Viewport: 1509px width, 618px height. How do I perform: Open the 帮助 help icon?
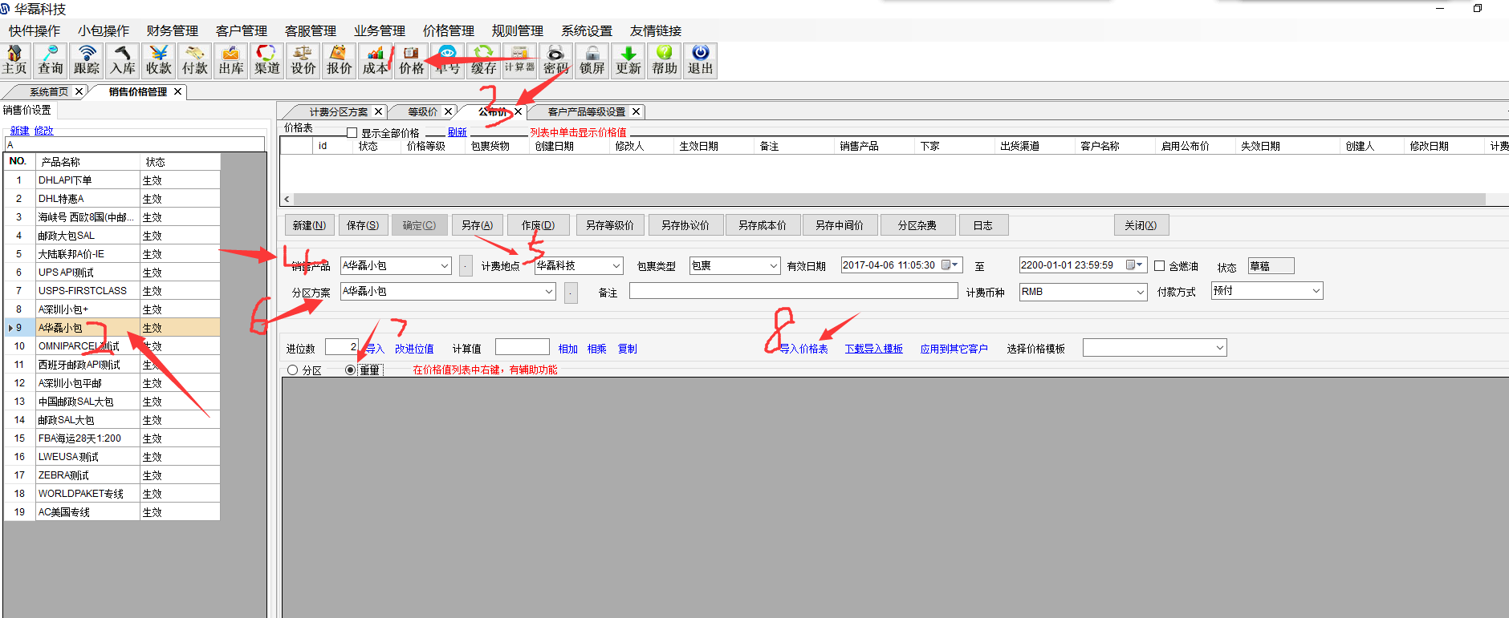[665, 60]
